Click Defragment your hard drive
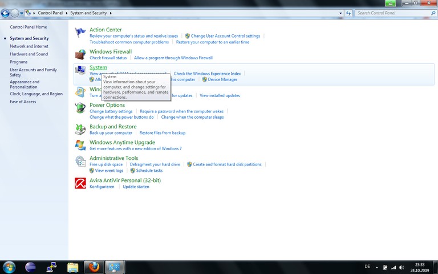Screen dimensions: 438x274 (x=155, y=164)
